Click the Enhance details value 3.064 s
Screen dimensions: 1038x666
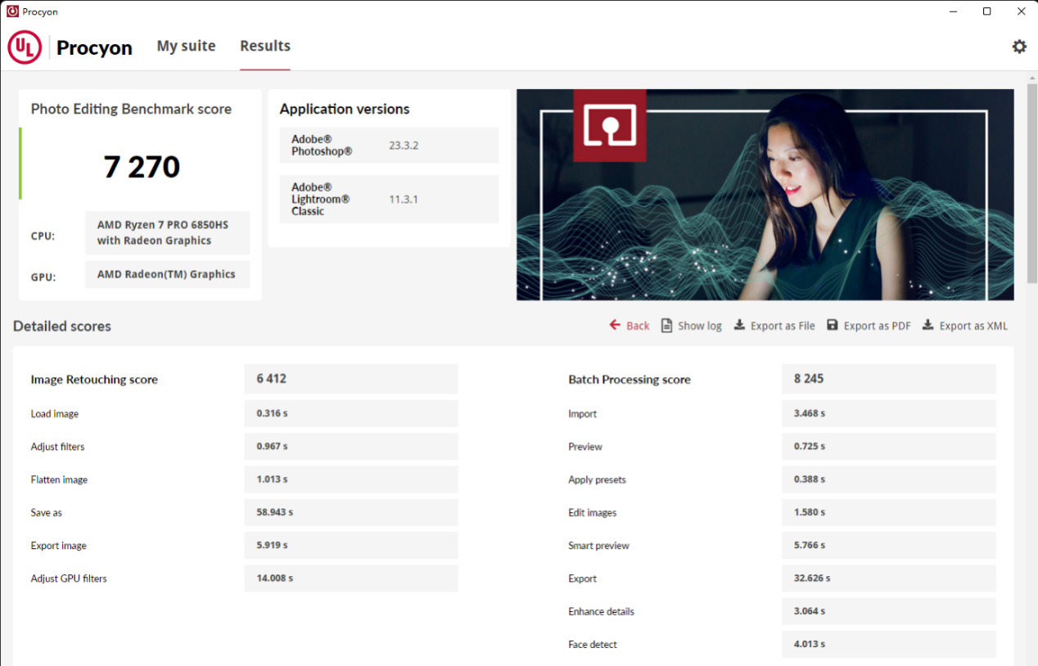[889, 611]
